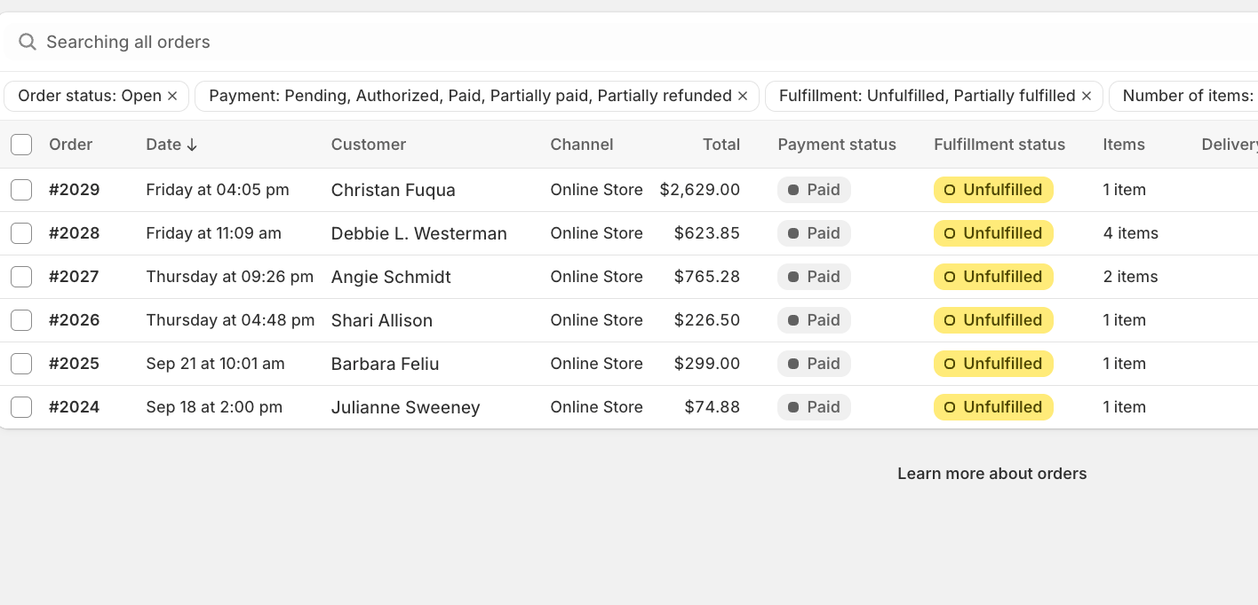
Task: Click the Total column header
Action: tap(721, 144)
